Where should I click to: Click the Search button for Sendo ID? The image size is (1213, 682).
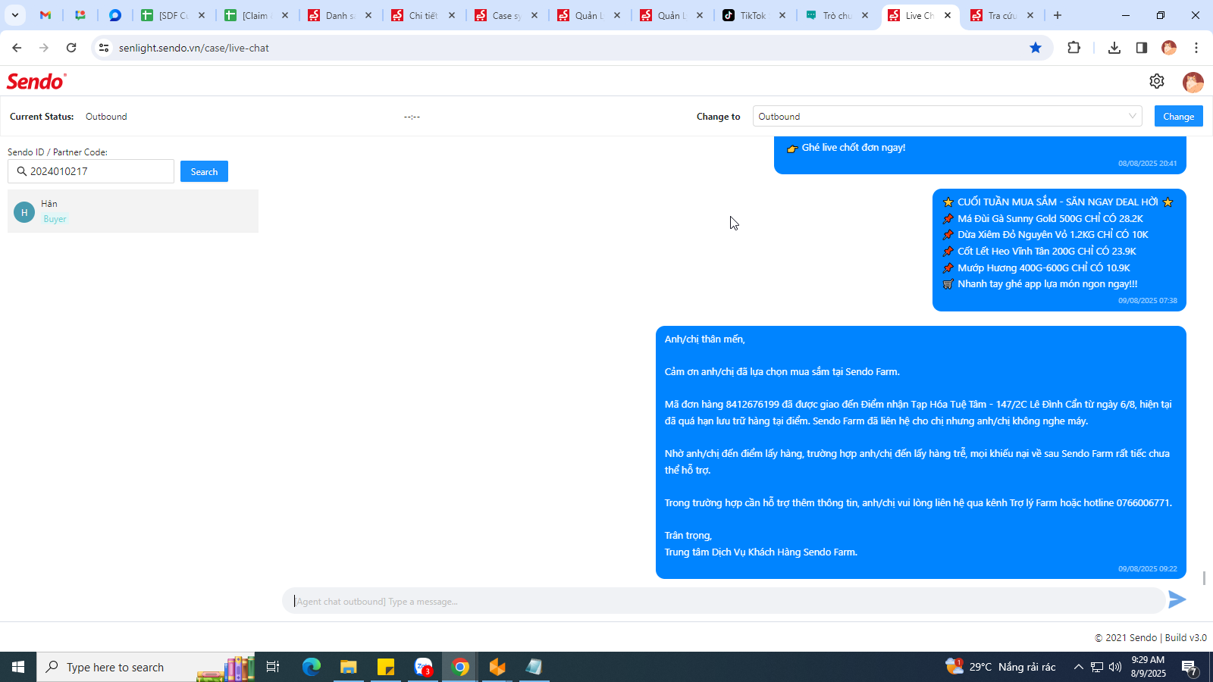(x=204, y=171)
